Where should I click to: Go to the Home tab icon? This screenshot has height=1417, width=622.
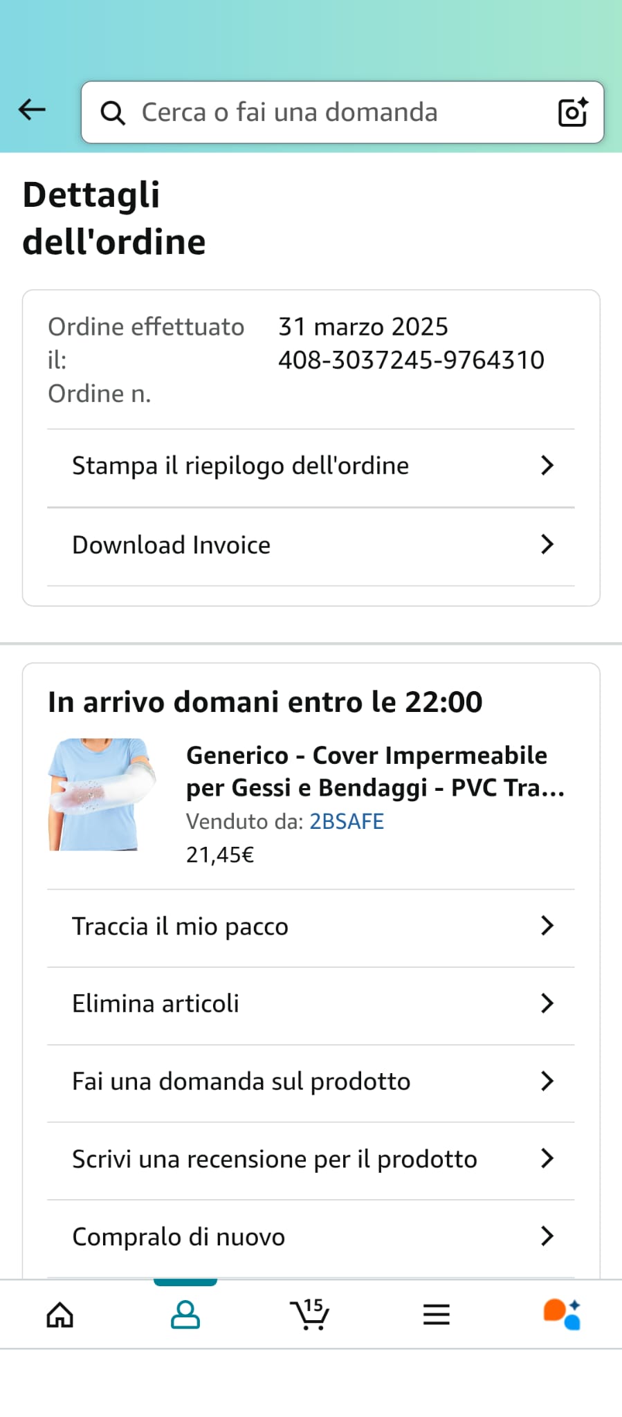coord(60,1315)
